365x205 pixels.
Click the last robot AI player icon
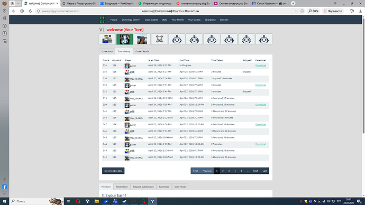264,39
